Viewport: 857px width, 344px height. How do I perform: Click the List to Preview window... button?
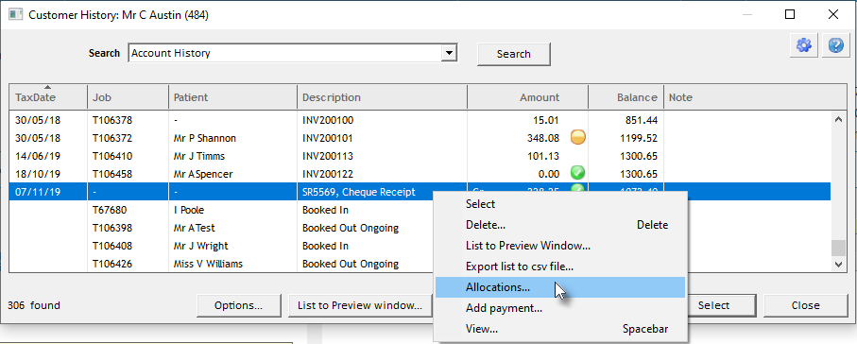pyautogui.click(x=360, y=305)
